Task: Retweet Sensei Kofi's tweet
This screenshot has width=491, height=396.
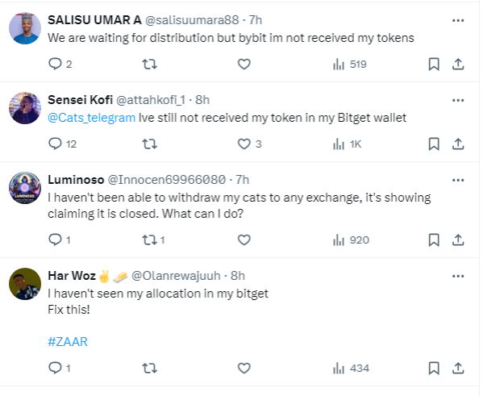Action: click(149, 144)
